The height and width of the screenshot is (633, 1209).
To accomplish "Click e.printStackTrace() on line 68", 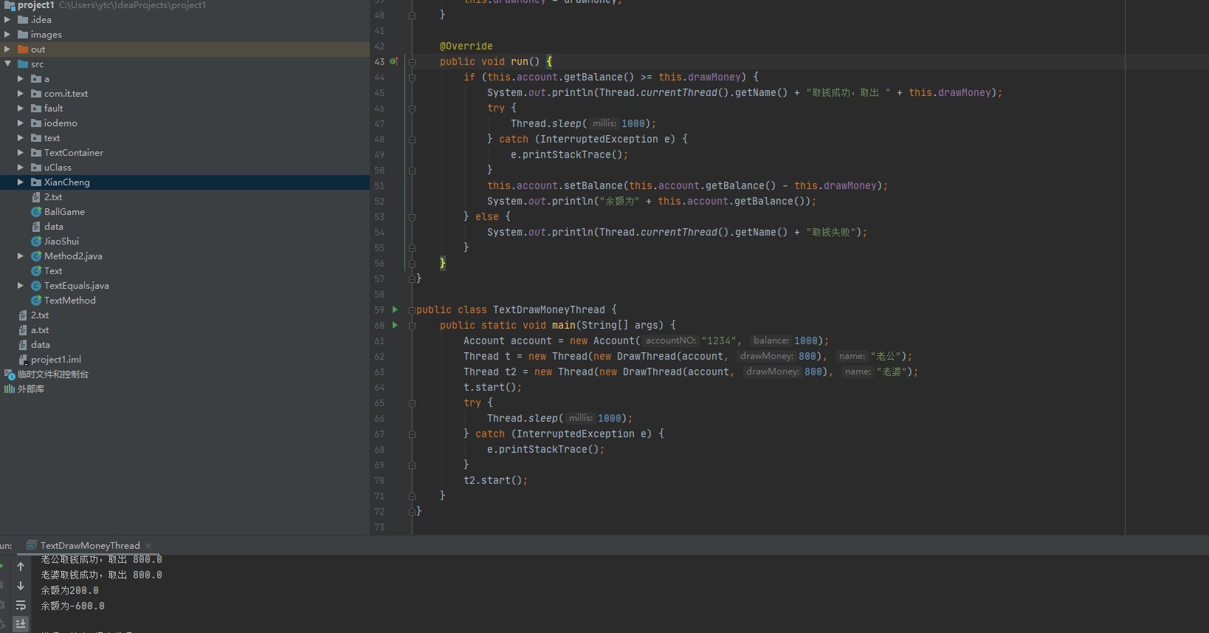I will (545, 449).
